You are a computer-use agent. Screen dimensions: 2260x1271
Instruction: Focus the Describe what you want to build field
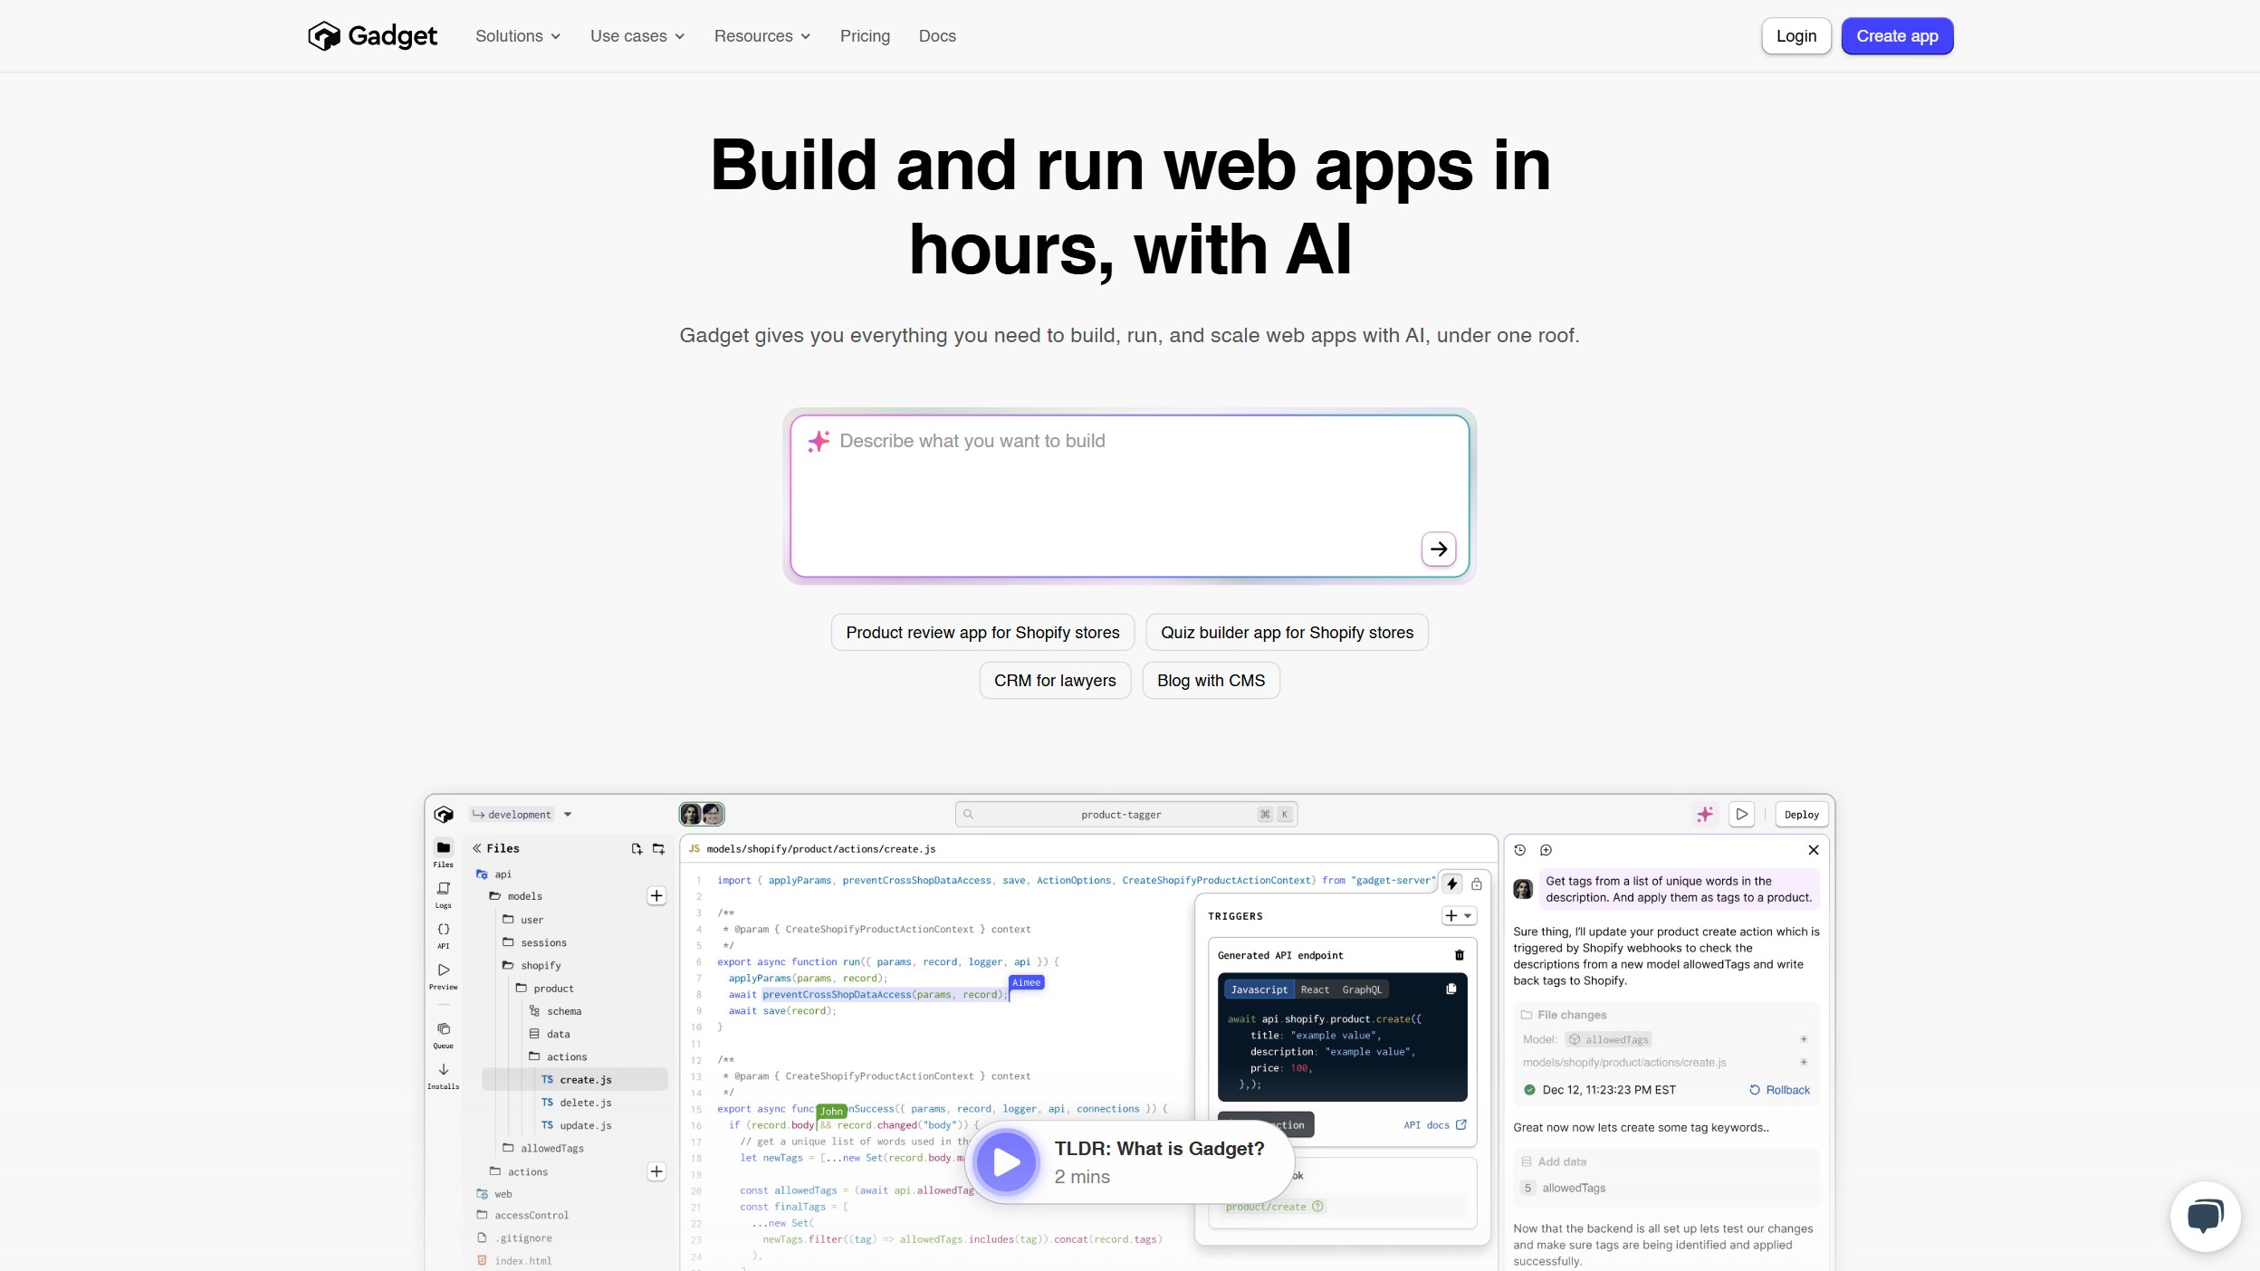(x=1129, y=495)
